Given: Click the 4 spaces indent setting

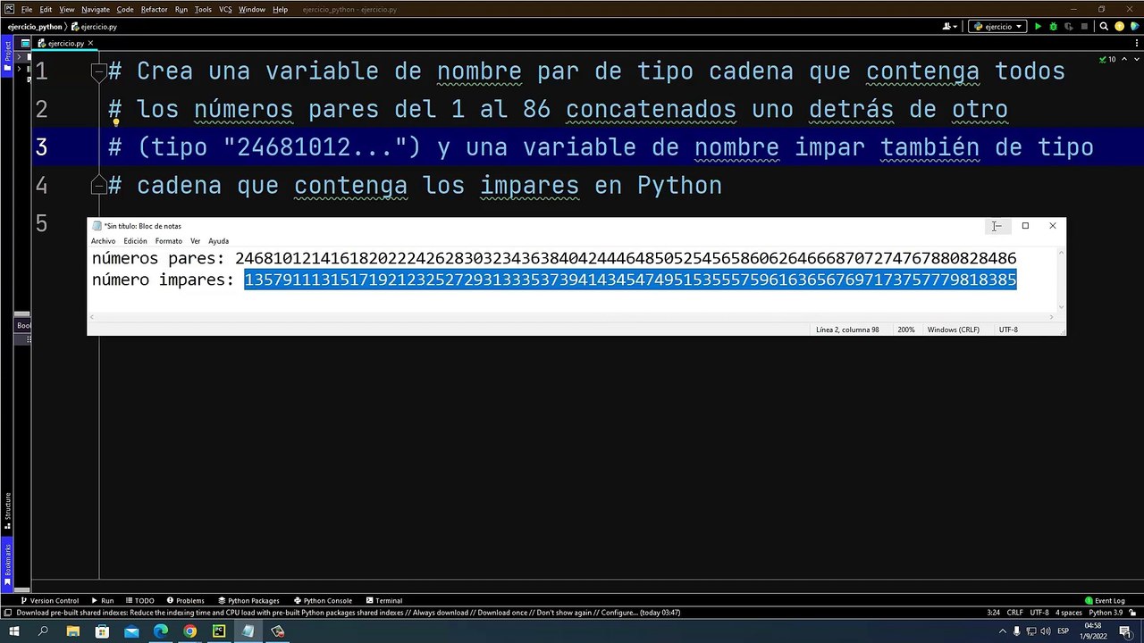Looking at the screenshot, I should [x=1069, y=613].
